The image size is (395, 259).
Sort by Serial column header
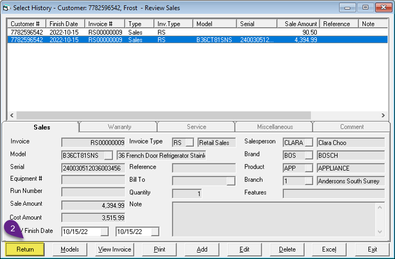257,24
